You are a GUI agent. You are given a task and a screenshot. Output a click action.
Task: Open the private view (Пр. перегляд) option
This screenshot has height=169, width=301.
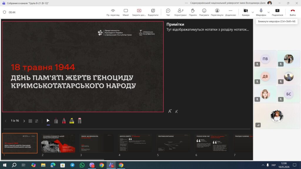click(113, 12)
